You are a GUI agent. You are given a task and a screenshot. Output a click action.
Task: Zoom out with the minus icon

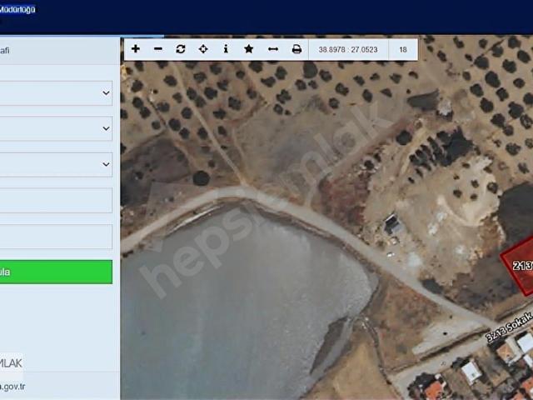(x=158, y=49)
